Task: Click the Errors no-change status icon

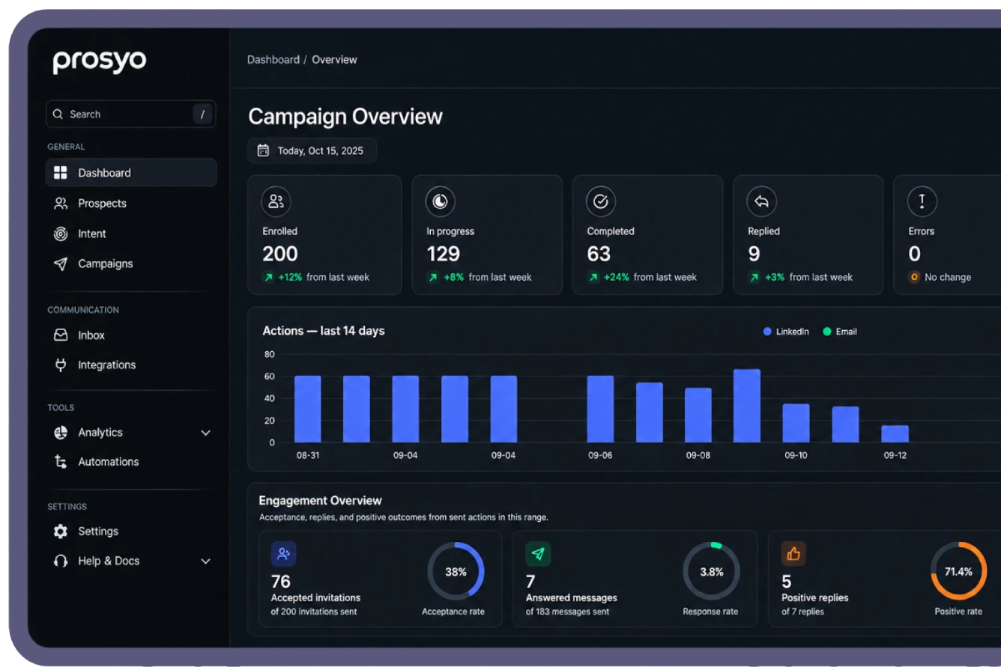Action: point(914,277)
